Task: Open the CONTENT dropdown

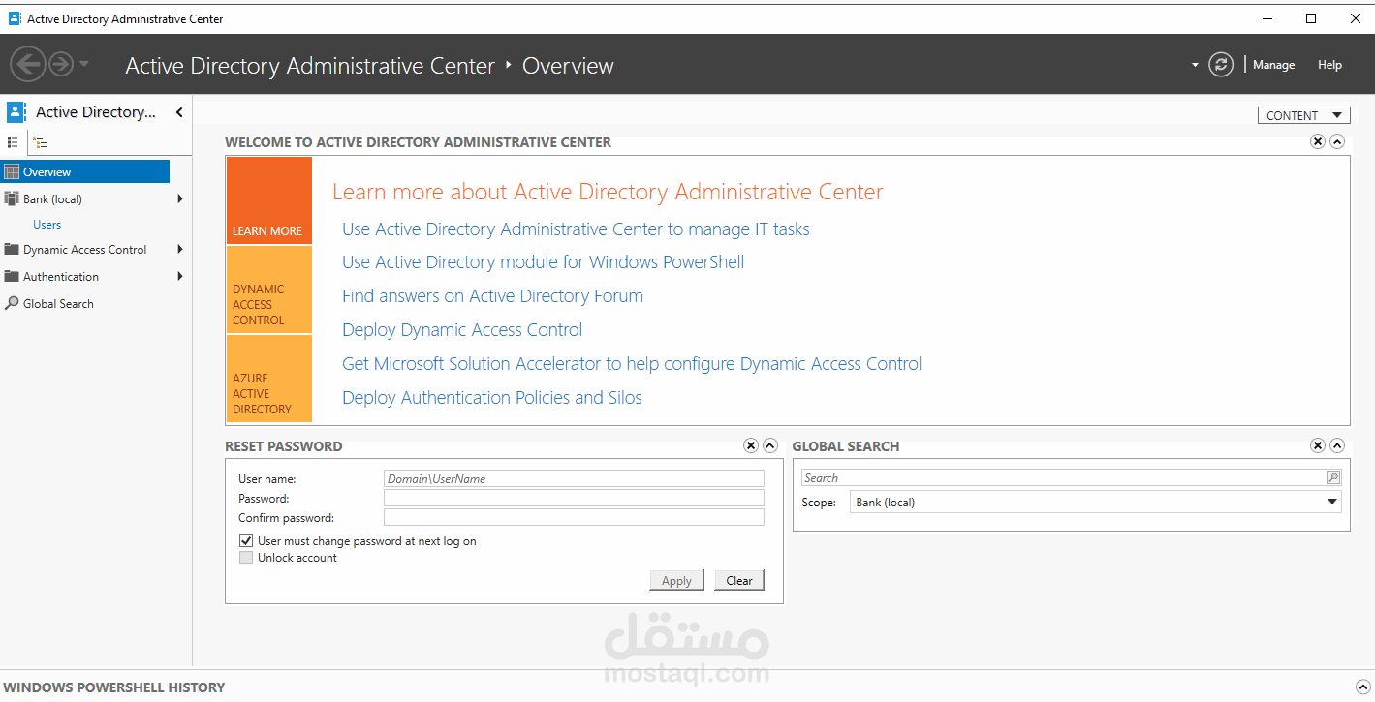Action: (1304, 115)
